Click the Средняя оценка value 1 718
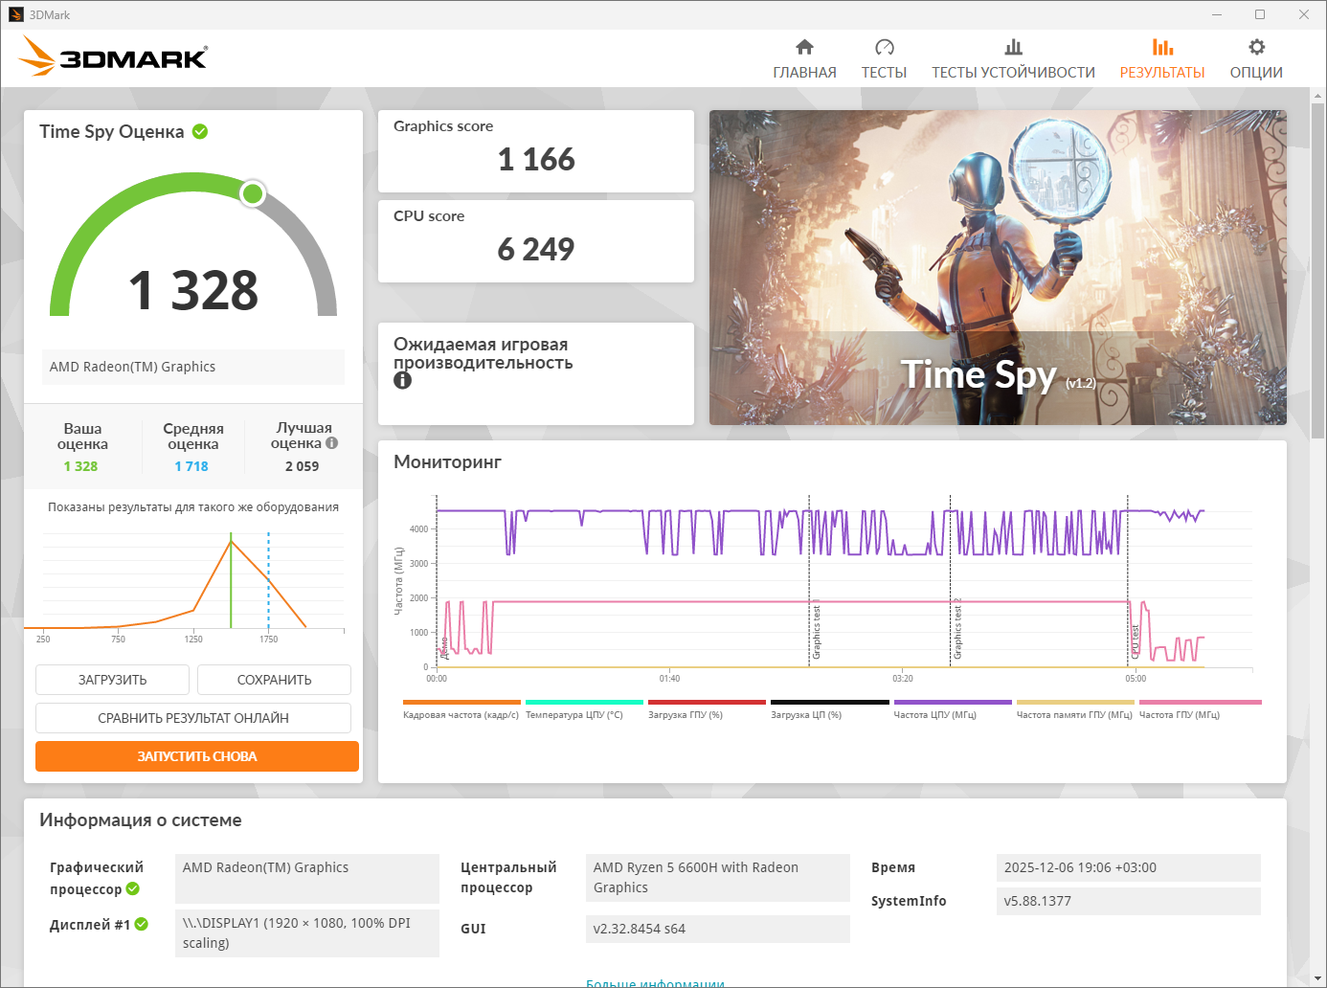Screen dimensions: 1327x988 tap(191, 466)
